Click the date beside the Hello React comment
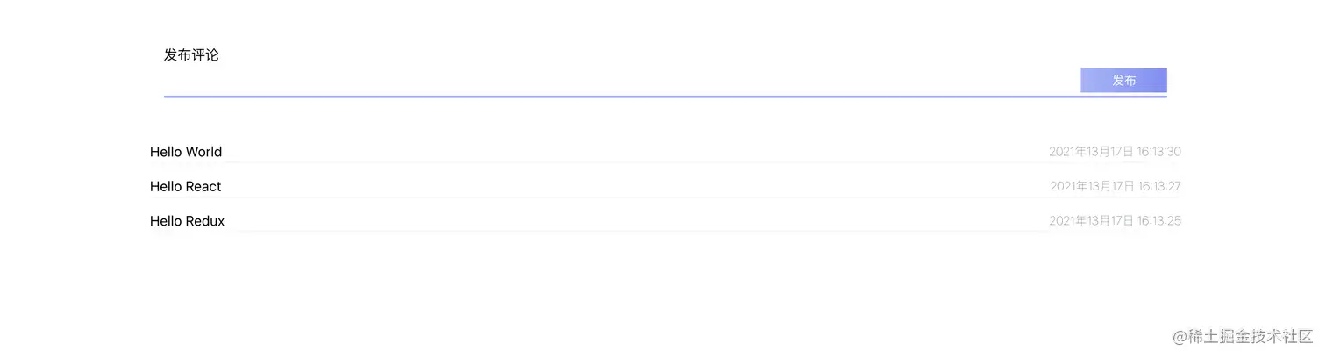 [1092, 186]
